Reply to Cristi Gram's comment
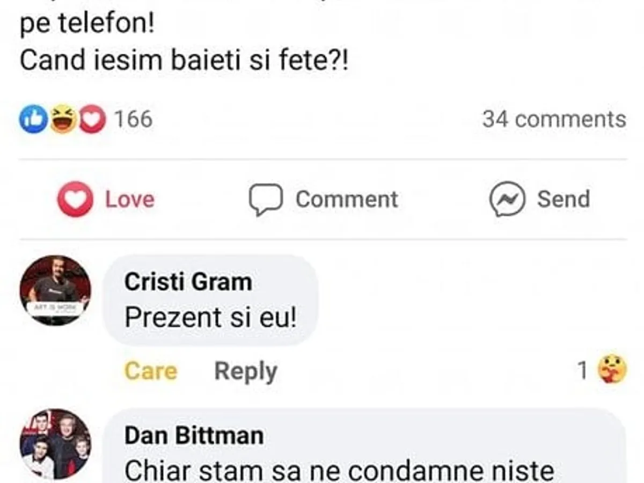This screenshot has width=644, height=483. click(246, 371)
